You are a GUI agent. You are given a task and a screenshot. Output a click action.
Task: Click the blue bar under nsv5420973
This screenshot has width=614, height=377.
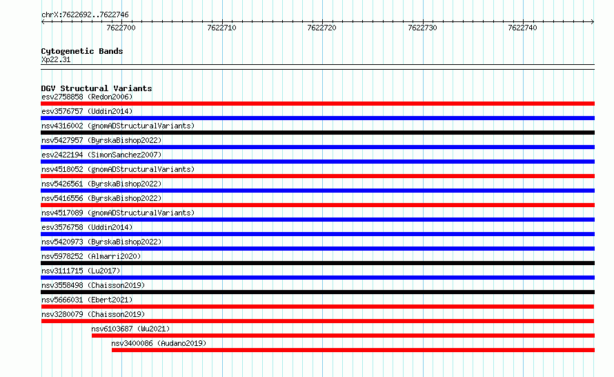317,249
